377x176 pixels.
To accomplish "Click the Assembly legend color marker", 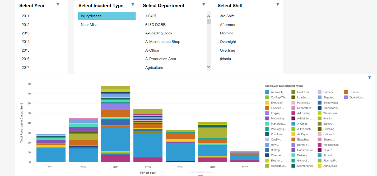I will 267,92.
